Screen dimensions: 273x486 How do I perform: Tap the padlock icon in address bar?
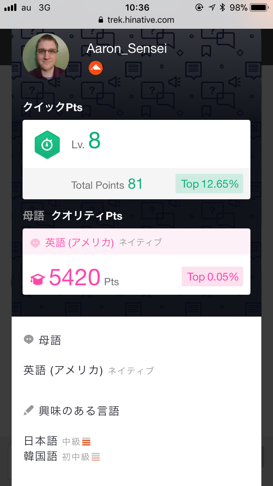tap(101, 20)
